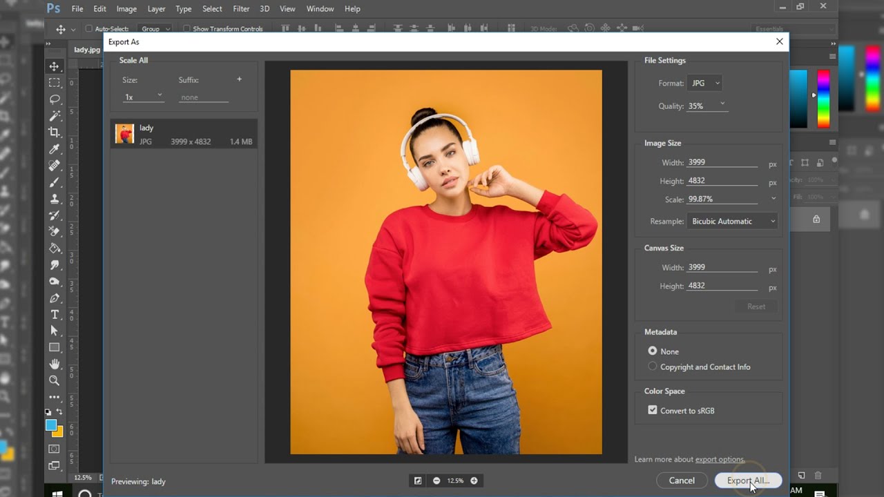Select the Zoom tool in toolbar
The height and width of the screenshot is (497, 884).
(x=55, y=381)
